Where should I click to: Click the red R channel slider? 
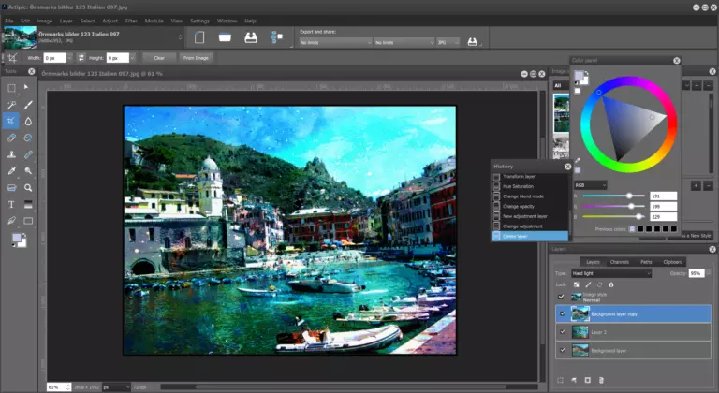pos(628,196)
